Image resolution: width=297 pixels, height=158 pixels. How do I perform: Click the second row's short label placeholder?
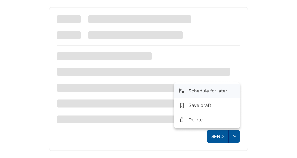tap(69, 35)
